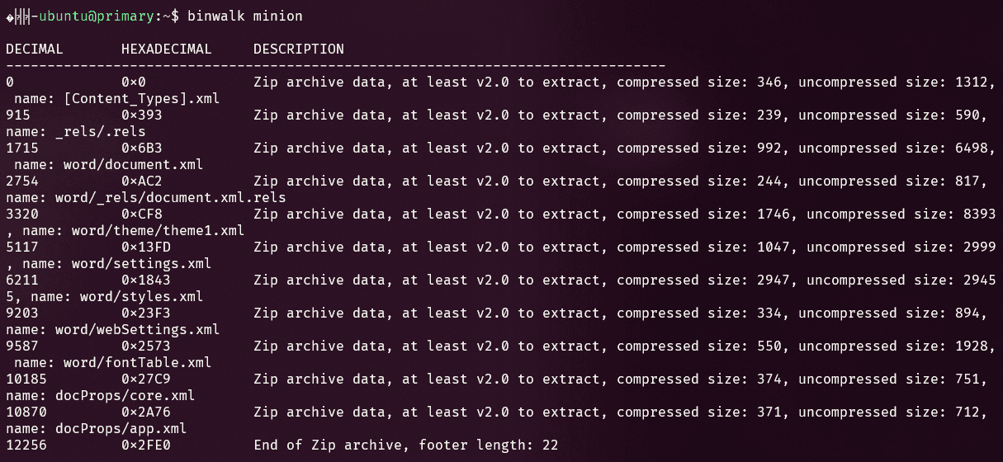
Task: Click the word/webSettings.xml file name
Action: [x=137, y=330]
